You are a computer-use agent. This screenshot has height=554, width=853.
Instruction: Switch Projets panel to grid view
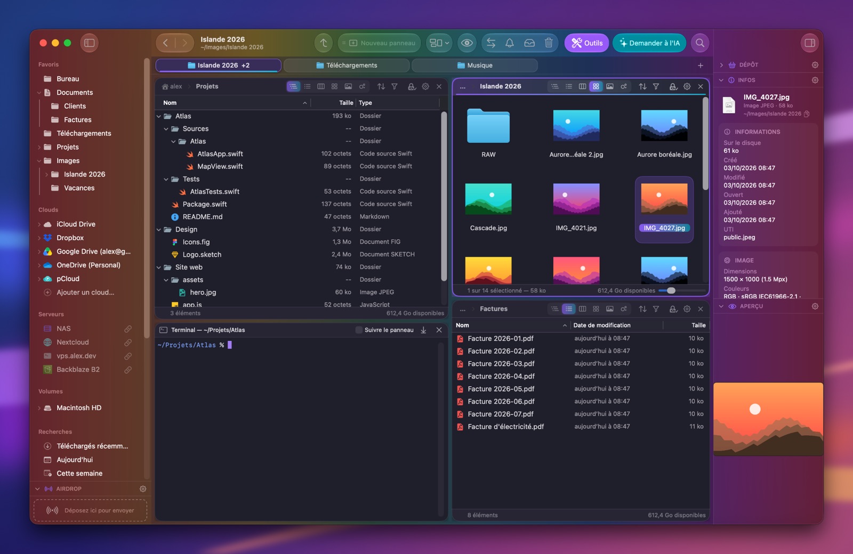point(334,86)
